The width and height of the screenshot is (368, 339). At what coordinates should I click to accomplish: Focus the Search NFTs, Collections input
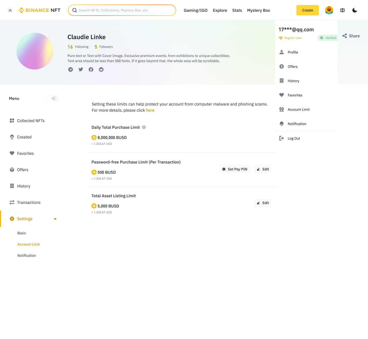click(122, 10)
